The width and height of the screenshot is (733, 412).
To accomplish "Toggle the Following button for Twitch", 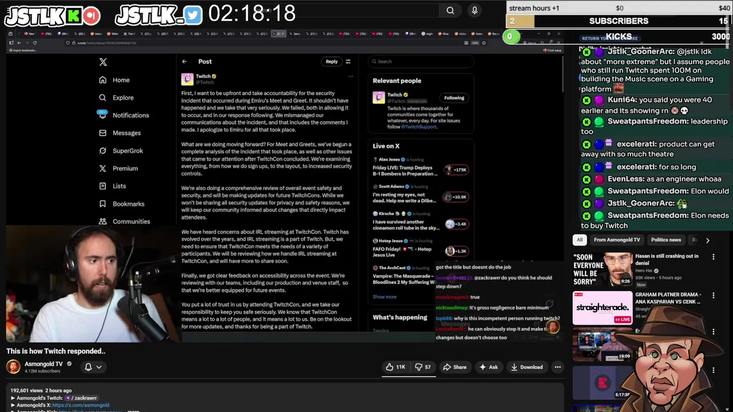I will tap(454, 98).
